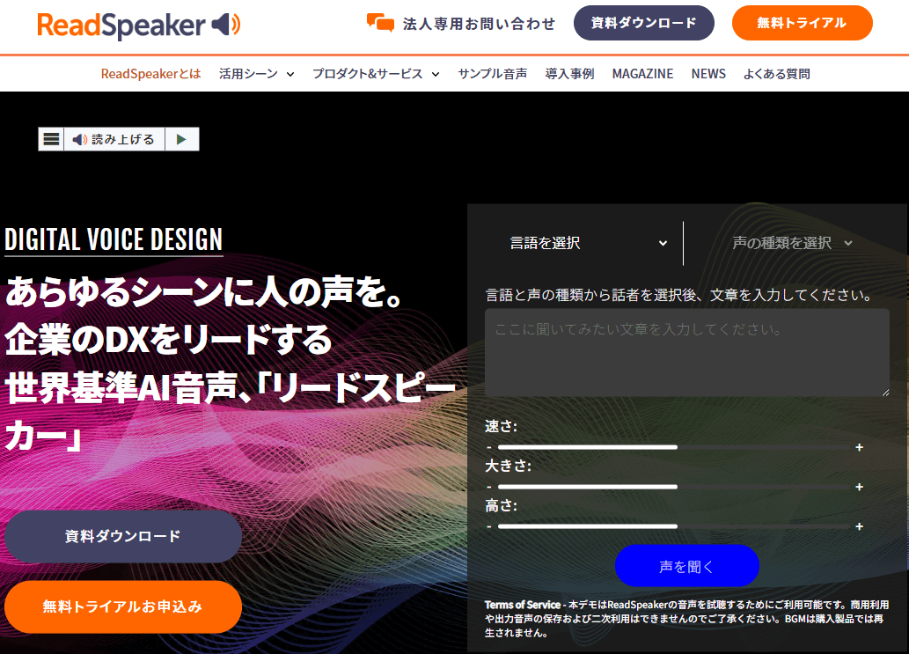The image size is (909, 654).
Task: Decrease speed with 速さ minus sign
Action: coord(489,447)
